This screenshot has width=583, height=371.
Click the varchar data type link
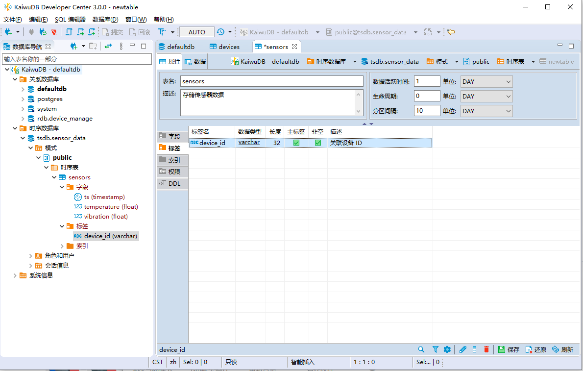(x=249, y=142)
